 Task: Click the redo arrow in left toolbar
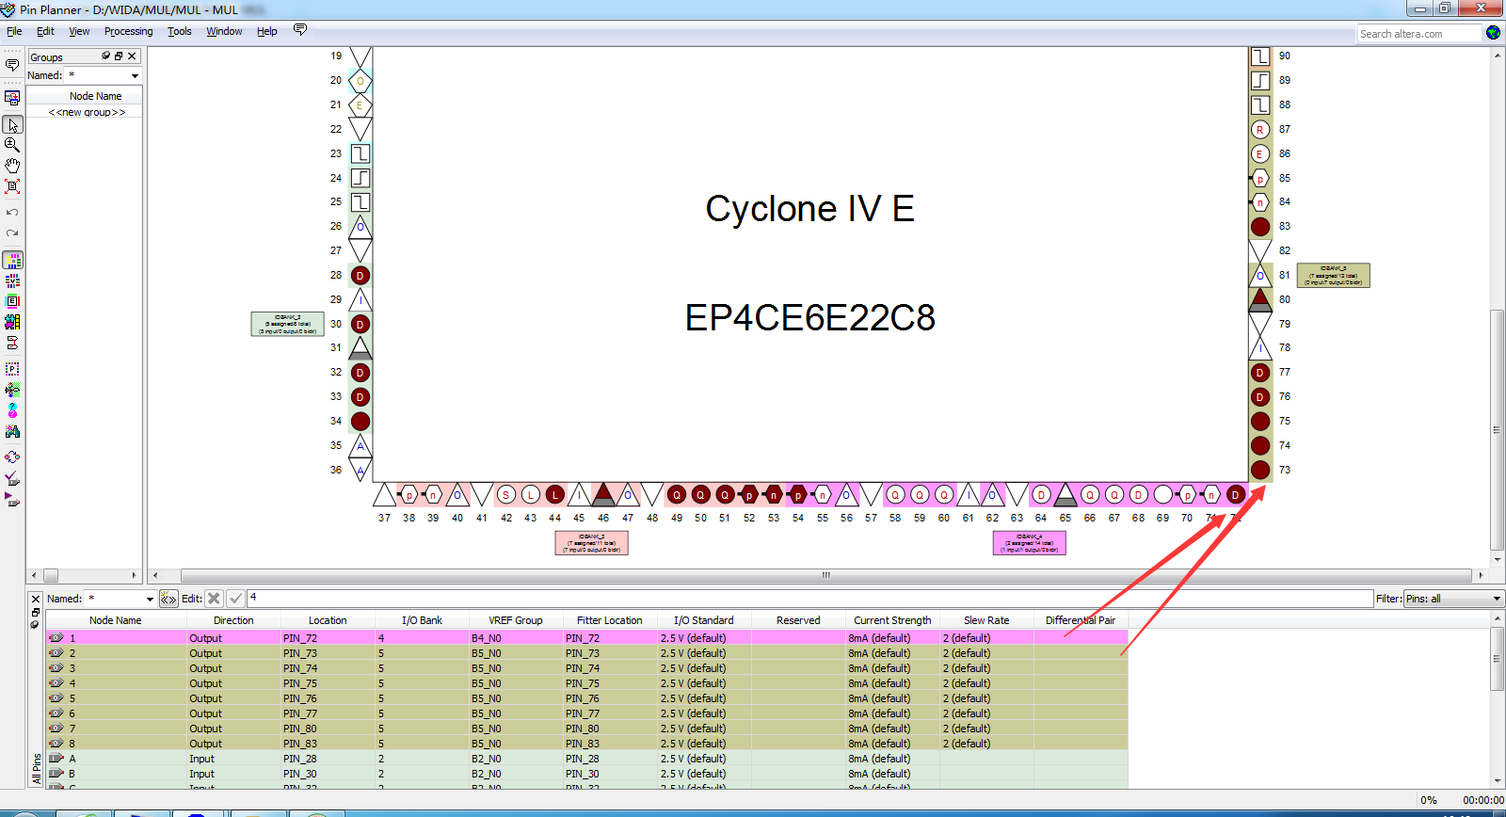tap(12, 232)
